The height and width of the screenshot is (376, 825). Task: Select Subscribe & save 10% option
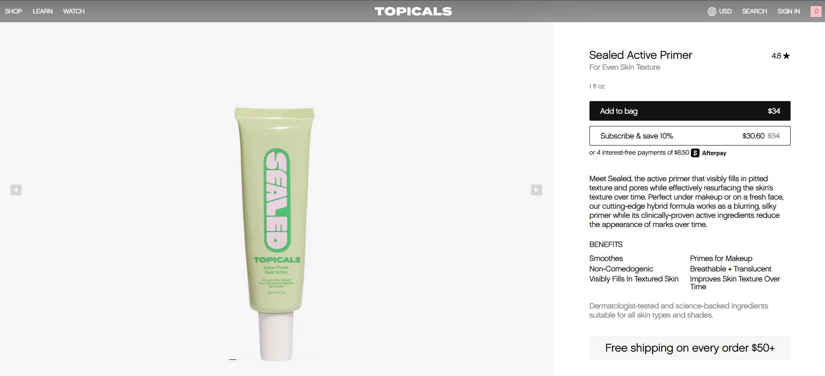[x=690, y=136]
